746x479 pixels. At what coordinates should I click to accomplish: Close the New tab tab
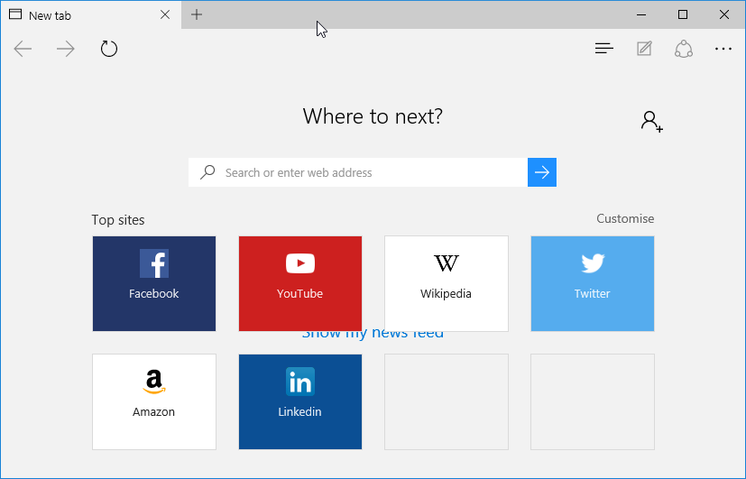(165, 14)
